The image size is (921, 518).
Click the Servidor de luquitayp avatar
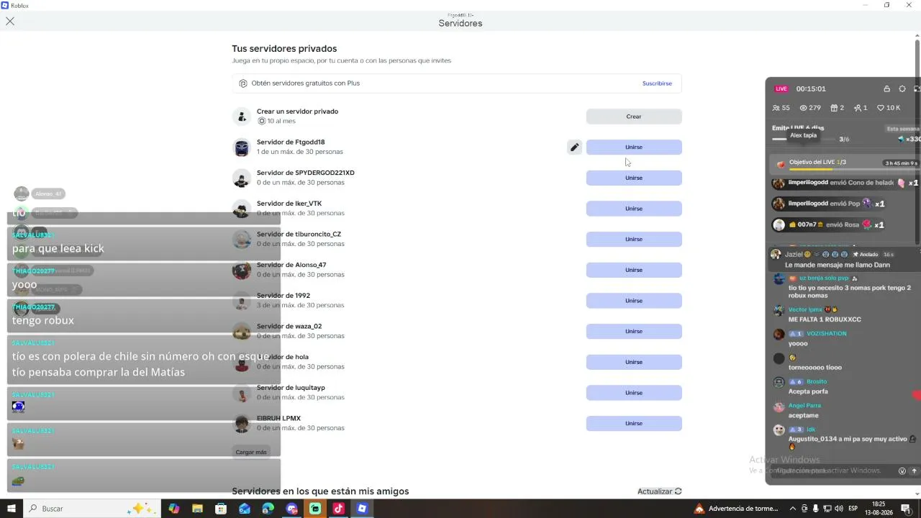click(x=242, y=393)
